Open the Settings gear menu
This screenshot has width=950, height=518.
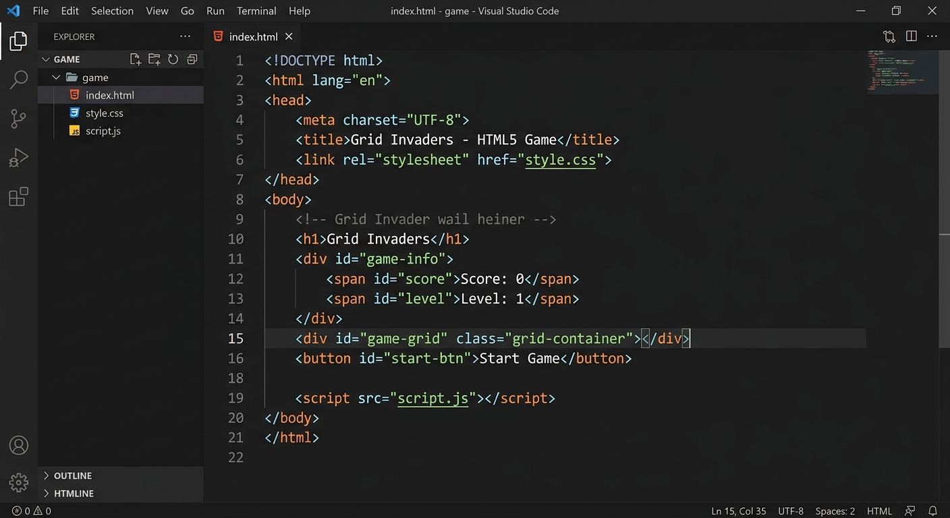(18, 482)
